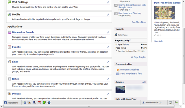The height and width of the screenshot is (108, 185).
Task: Open All Page Insights
Action: pos(139,57)
